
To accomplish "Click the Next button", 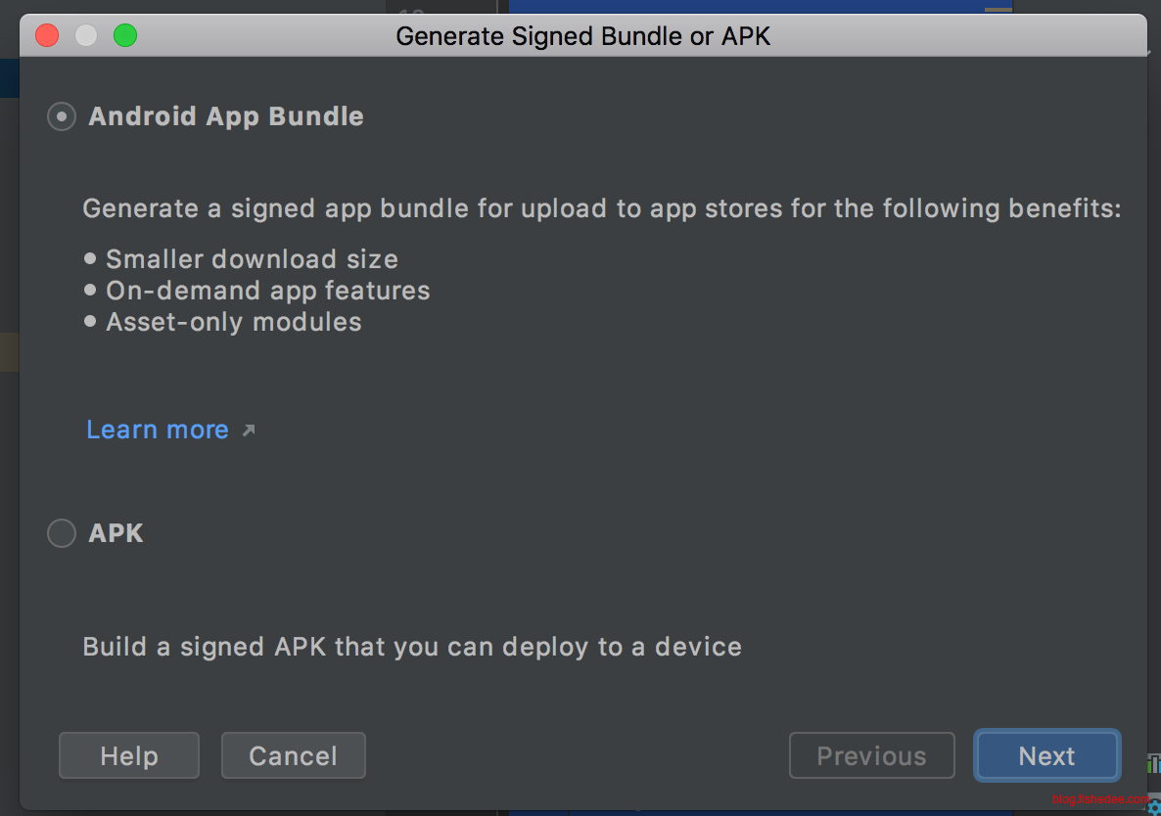I will [1046, 756].
